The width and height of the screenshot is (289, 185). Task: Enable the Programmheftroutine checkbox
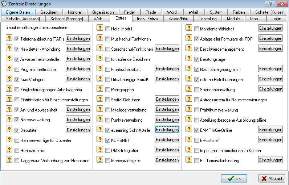click(x=17, y=70)
